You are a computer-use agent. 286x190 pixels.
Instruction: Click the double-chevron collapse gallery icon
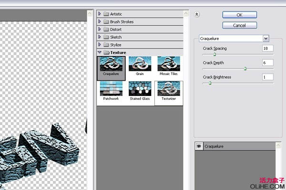pyautogui.click(x=196, y=15)
